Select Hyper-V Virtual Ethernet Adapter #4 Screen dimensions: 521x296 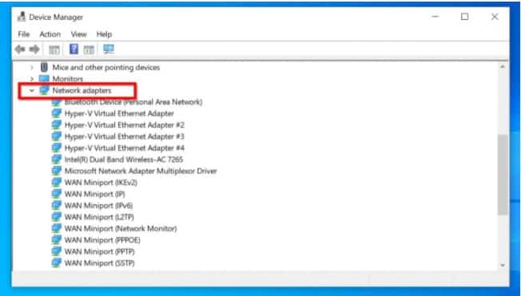pyautogui.click(x=125, y=148)
